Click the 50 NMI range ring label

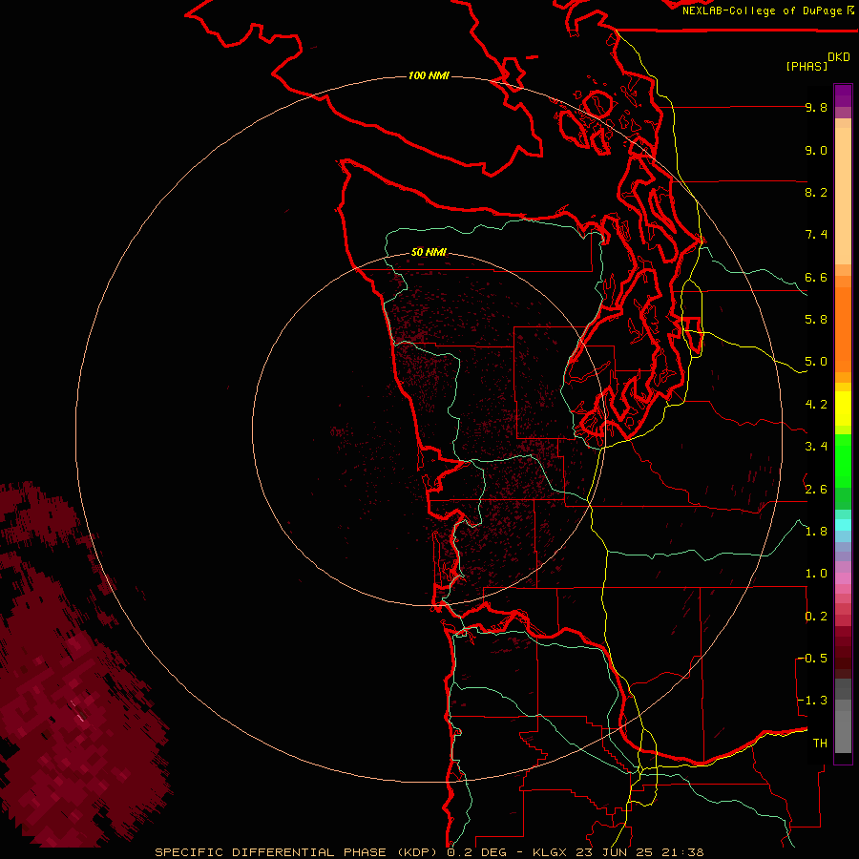click(429, 252)
